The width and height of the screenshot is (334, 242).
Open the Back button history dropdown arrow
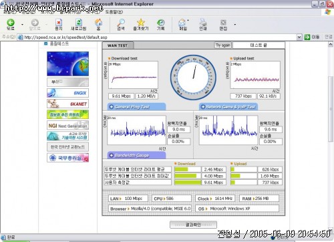coord(22,24)
